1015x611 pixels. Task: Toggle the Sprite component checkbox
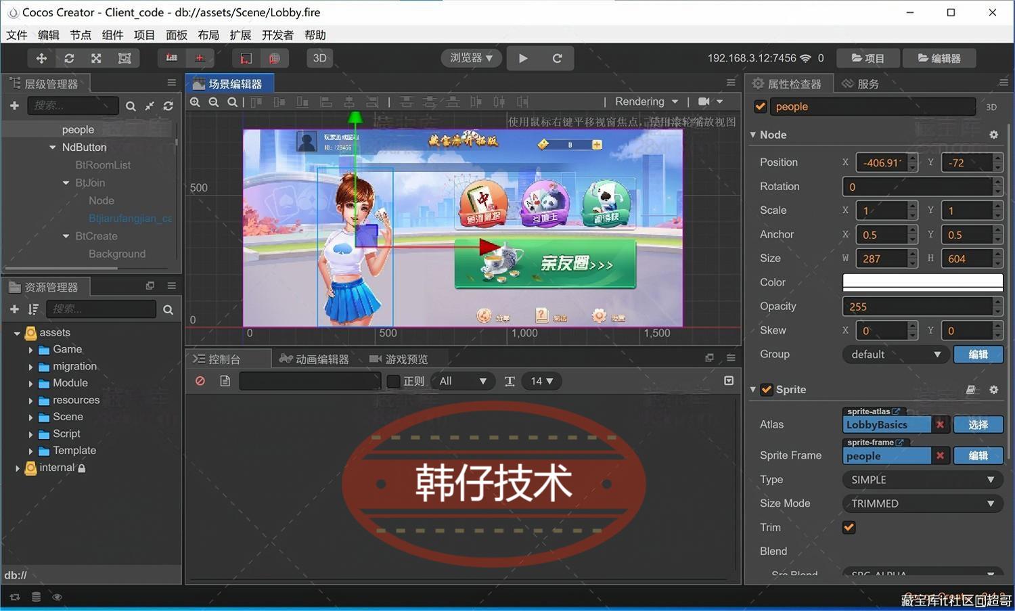pos(767,390)
